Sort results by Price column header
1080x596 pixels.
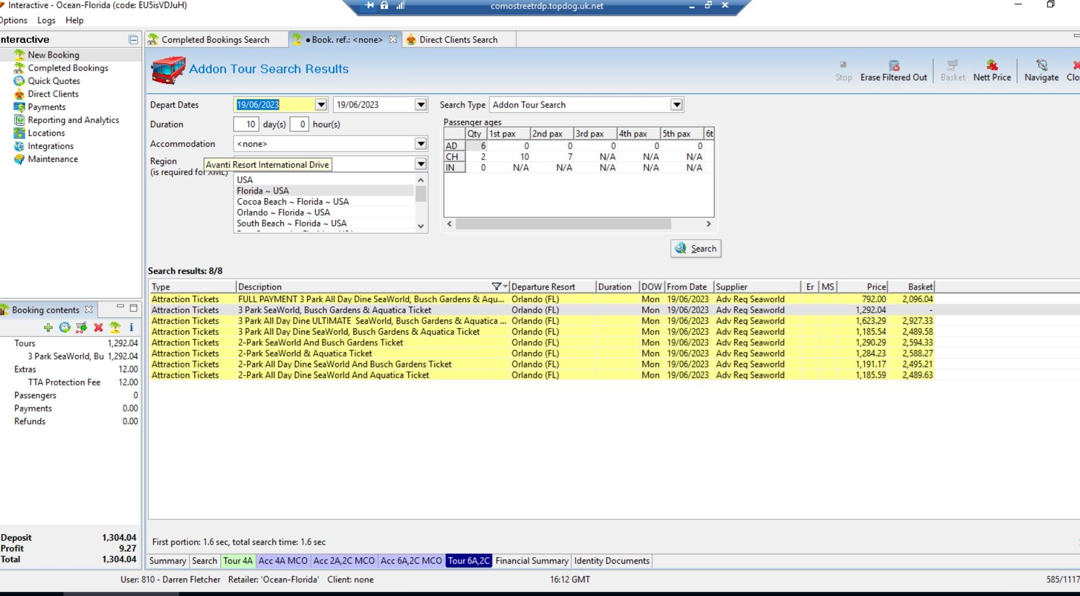pos(863,287)
